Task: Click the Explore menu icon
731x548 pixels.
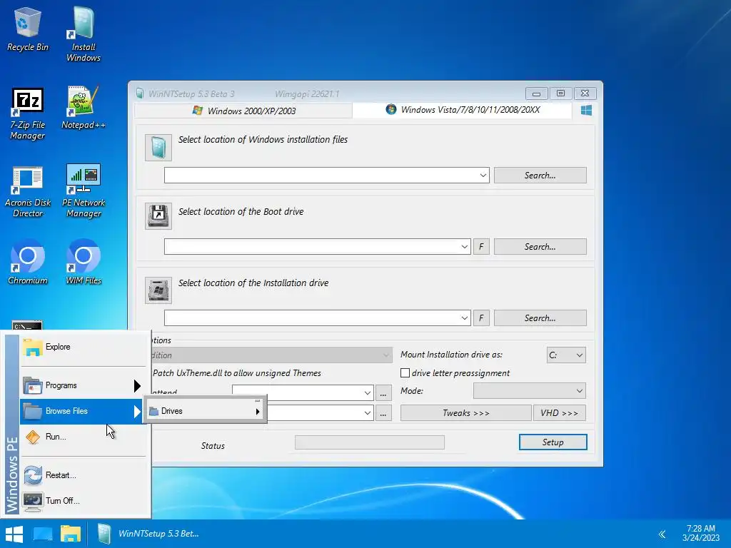Action: tap(33, 347)
